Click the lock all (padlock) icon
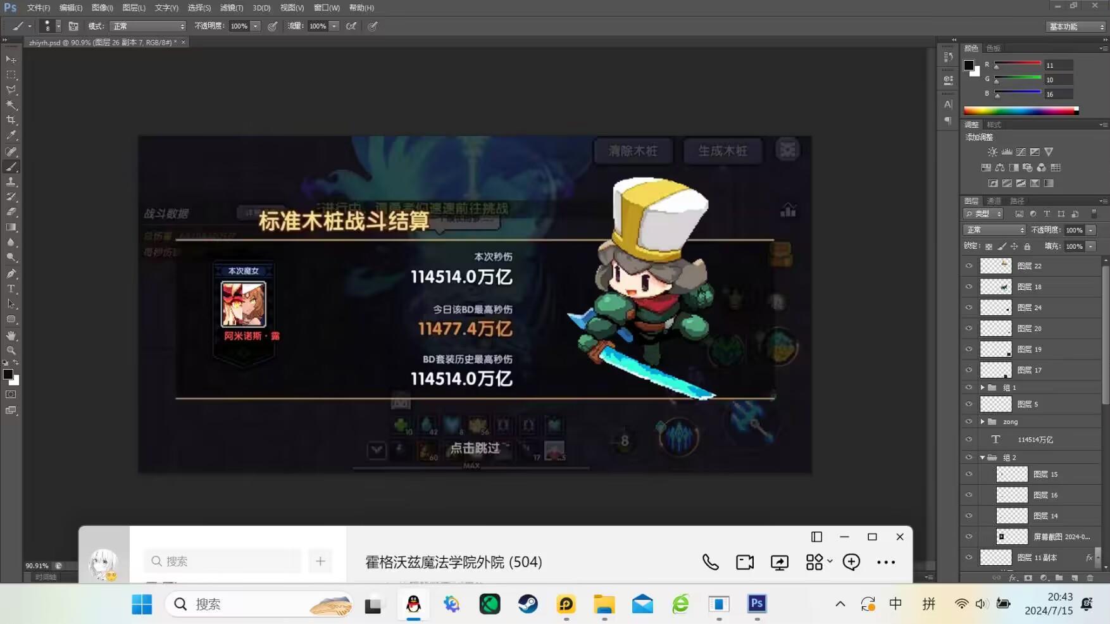Screen dimensions: 1110x624 pyautogui.click(x=1027, y=246)
